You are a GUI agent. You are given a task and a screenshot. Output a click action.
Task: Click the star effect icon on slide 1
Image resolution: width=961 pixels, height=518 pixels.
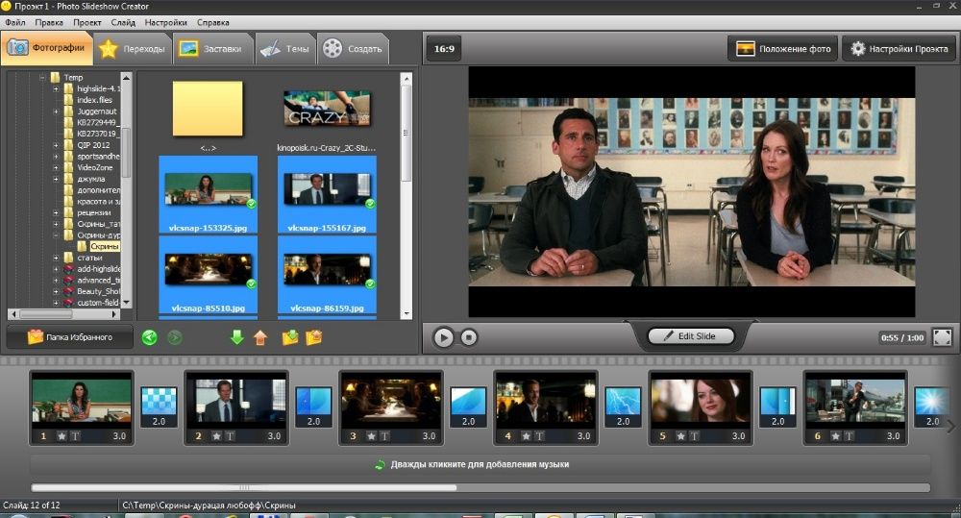(62, 436)
